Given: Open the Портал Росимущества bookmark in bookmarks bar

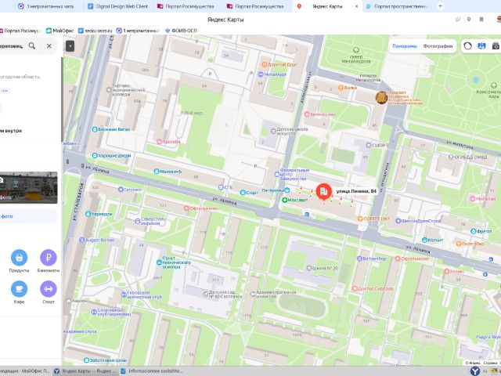Looking at the screenshot, I should (20, 31).
